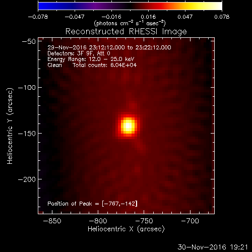Viewport: 252px width, 252px height.
Task: Click the '-750' x-axis tick label
Action: click(144, 221)
